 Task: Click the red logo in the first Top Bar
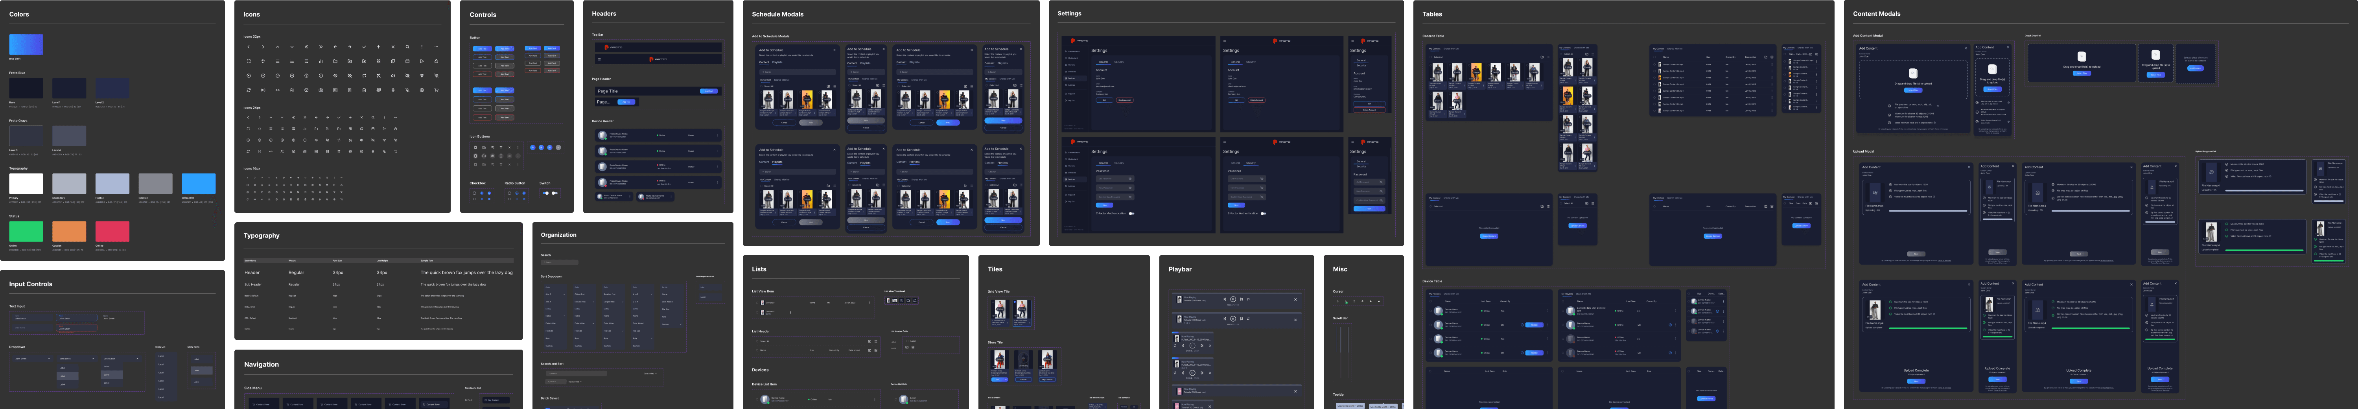606,48
